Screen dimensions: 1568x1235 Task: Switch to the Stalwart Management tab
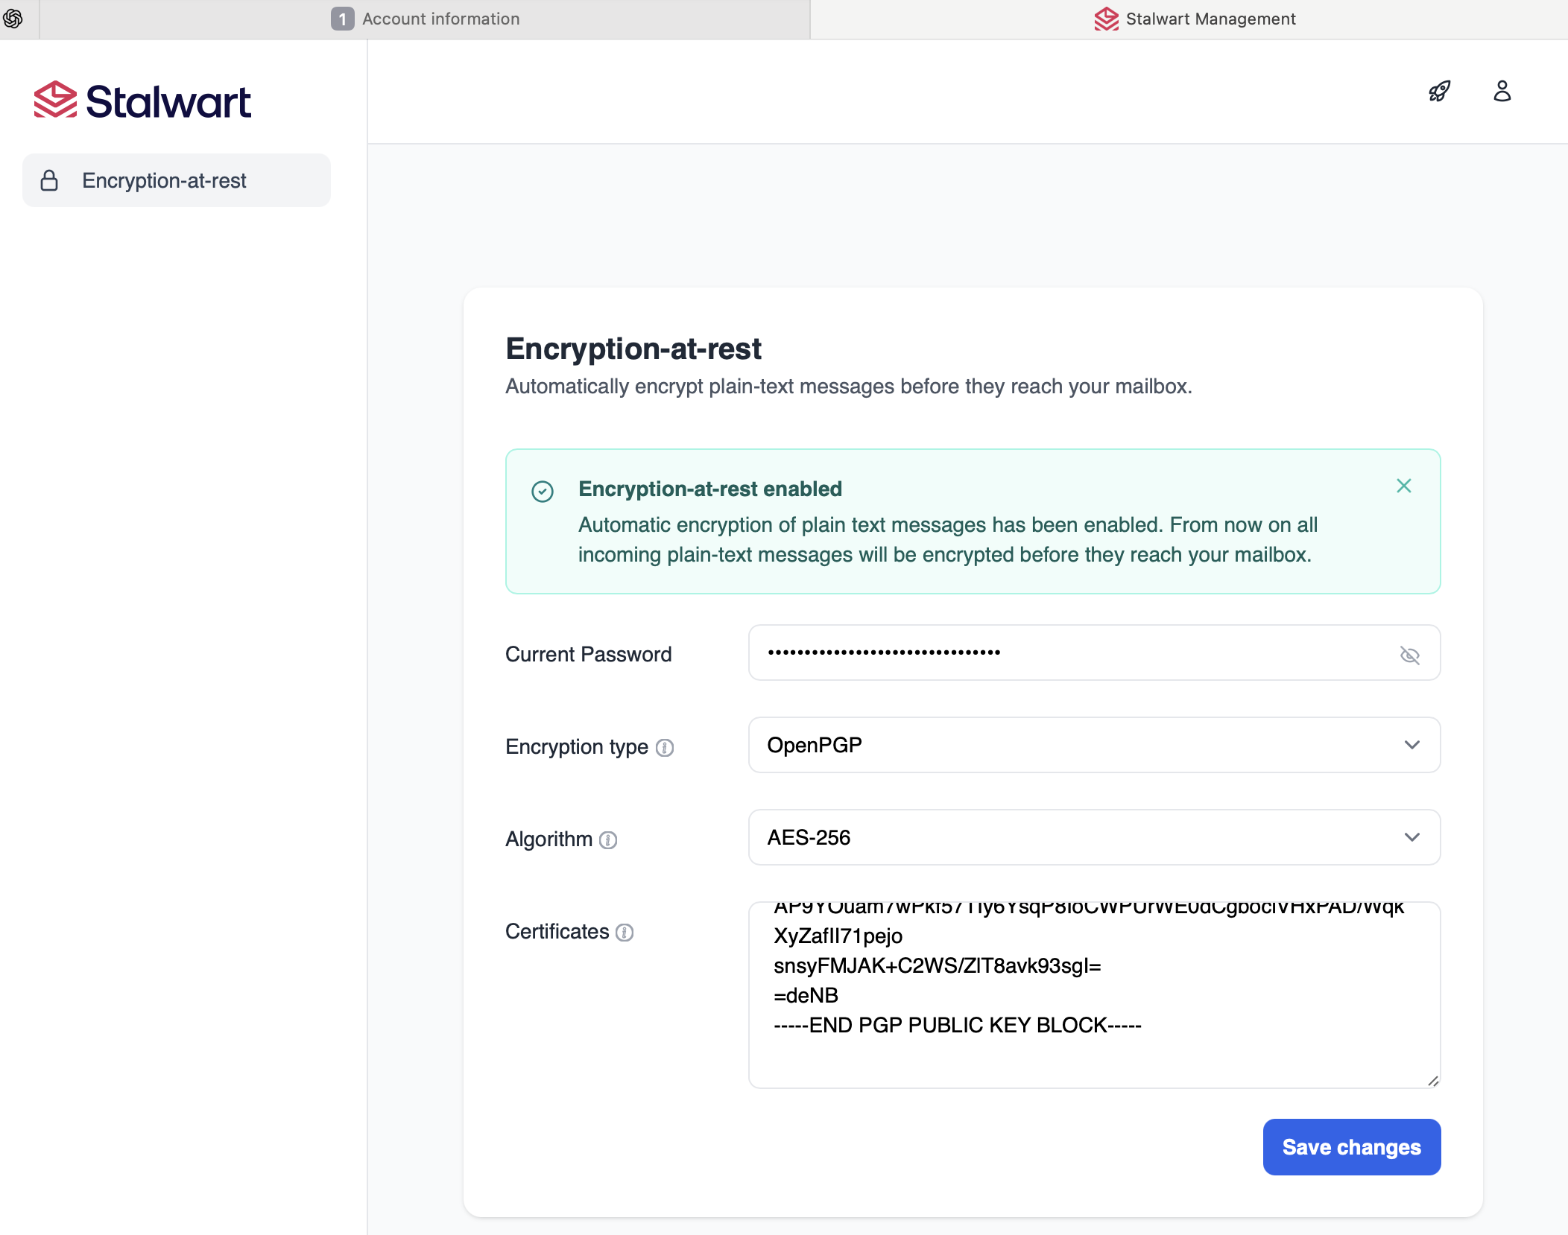coord(1189,19)
